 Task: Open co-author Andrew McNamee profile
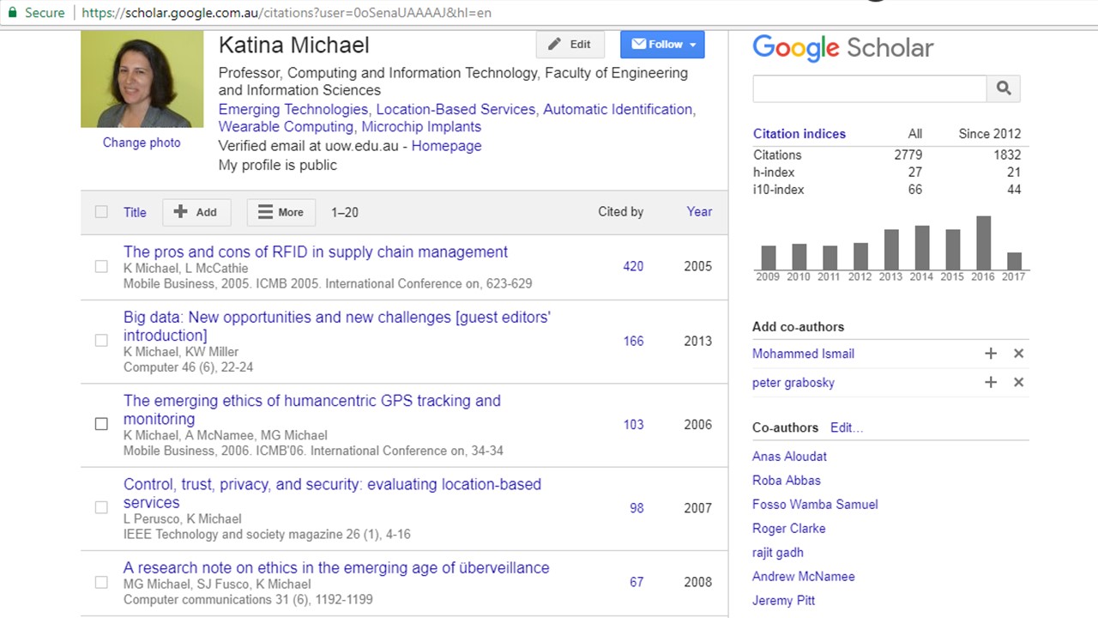click(804, 577)
